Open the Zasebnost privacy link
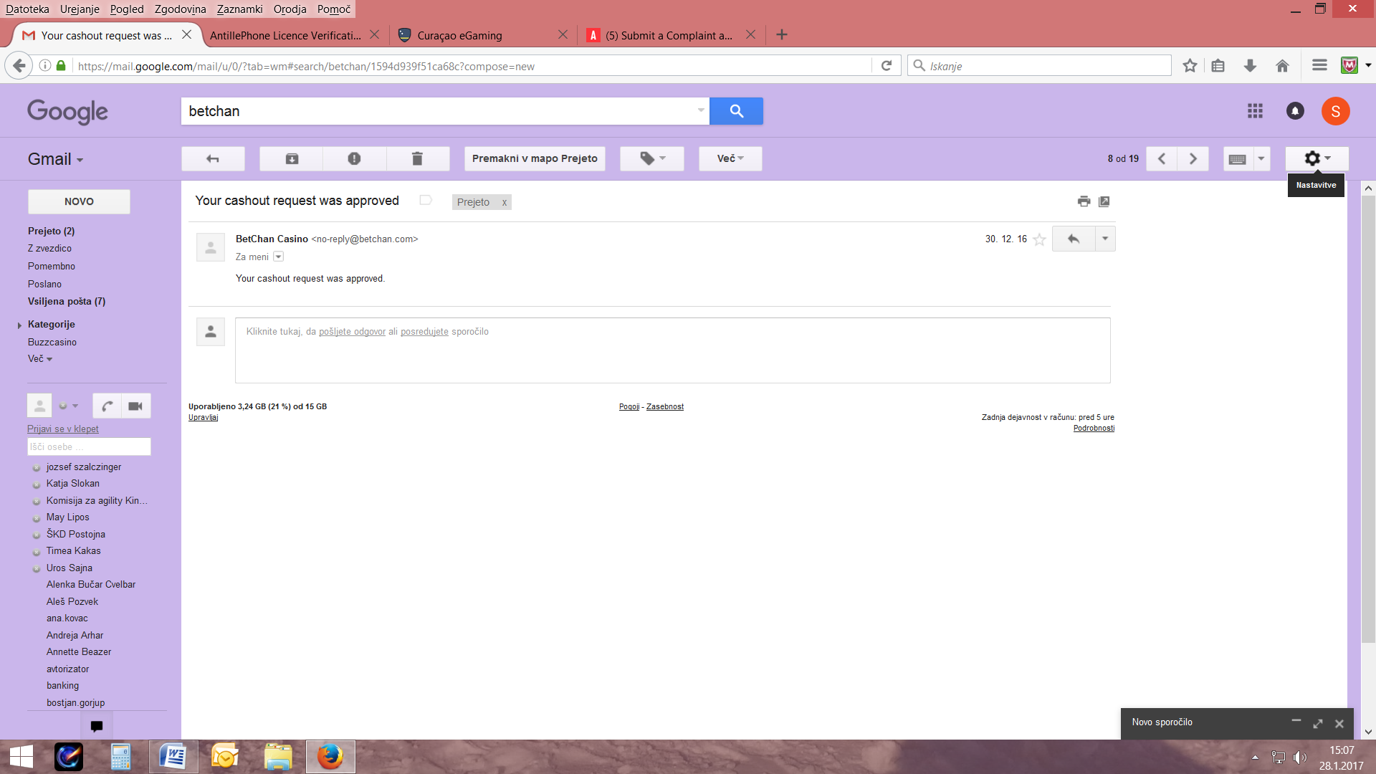Viewport: 1376px width, 774px height. (x=665, y=406)
